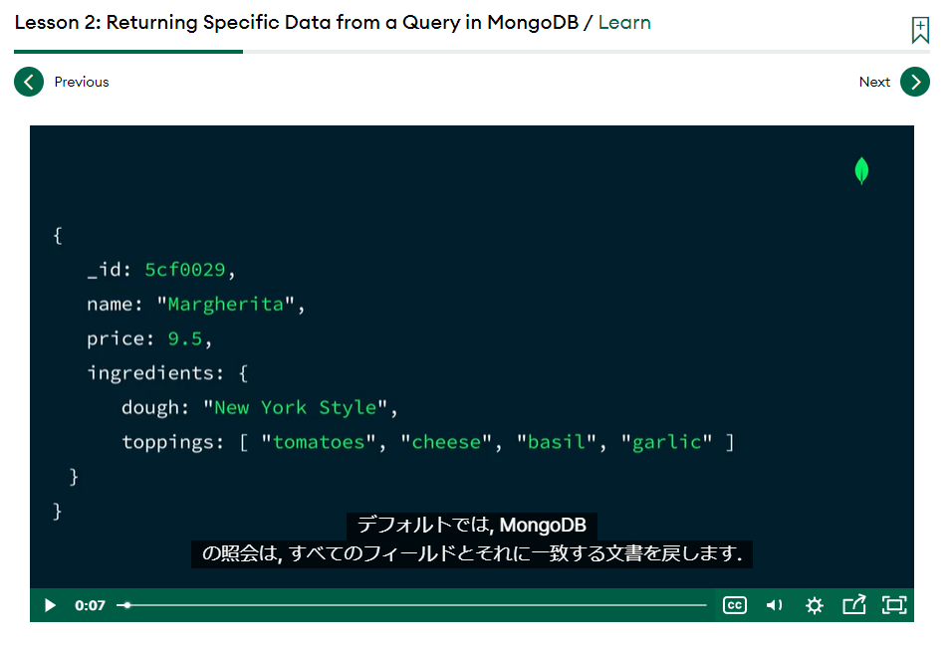Play the video
This screenshot has height=645, width=952.
click(50, 605)
